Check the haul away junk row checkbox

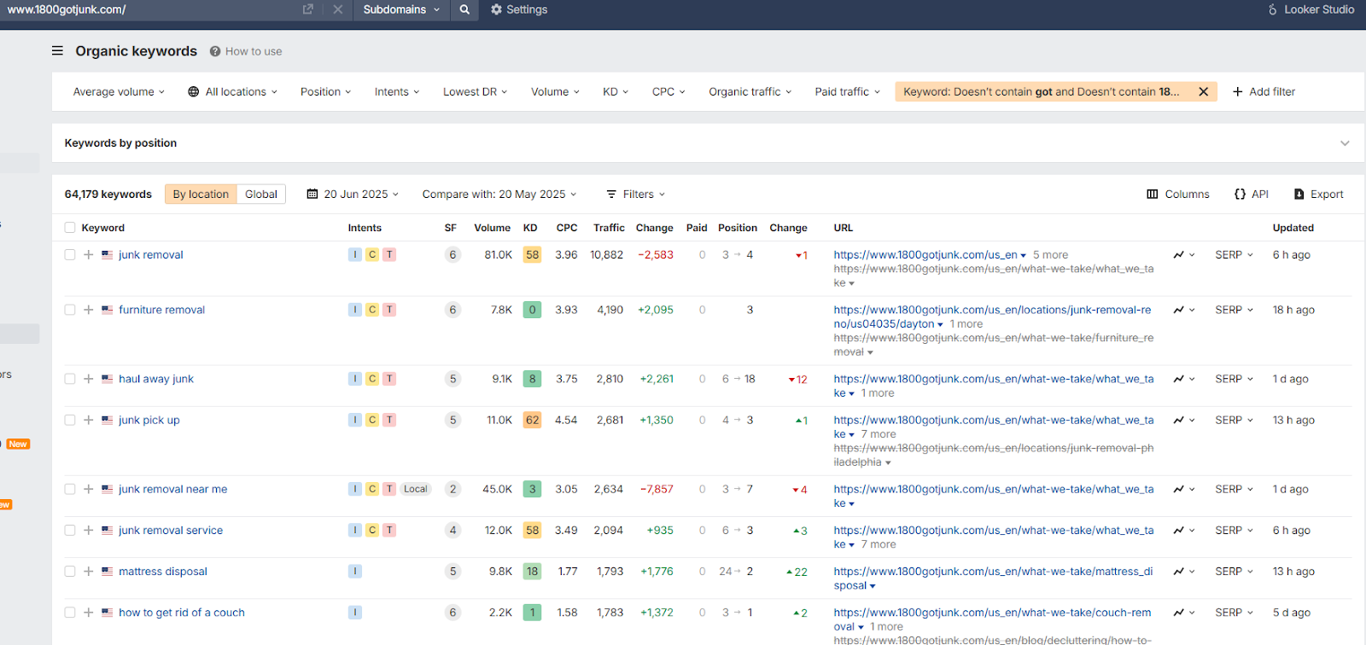70,379
